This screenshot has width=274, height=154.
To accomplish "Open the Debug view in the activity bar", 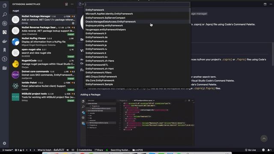I will [5, 24].
